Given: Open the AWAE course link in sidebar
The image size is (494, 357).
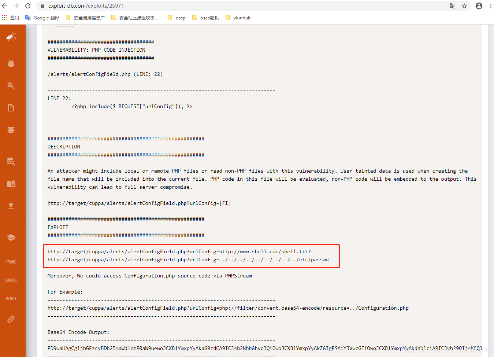Looking at the screenshot, I should click(11, 280).
